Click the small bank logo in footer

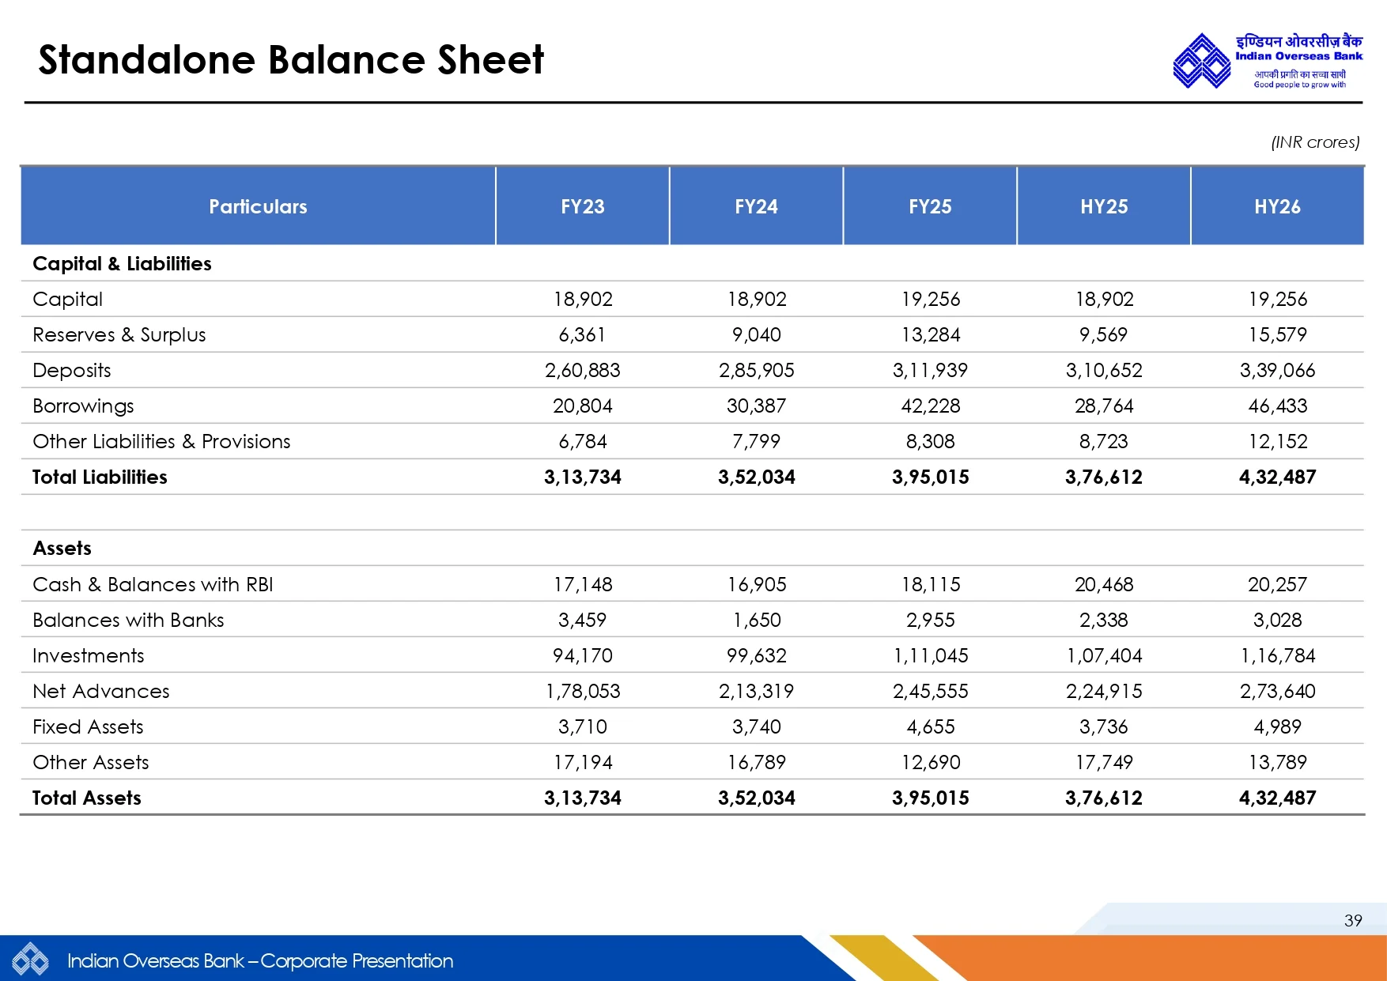tap(30, 960)
